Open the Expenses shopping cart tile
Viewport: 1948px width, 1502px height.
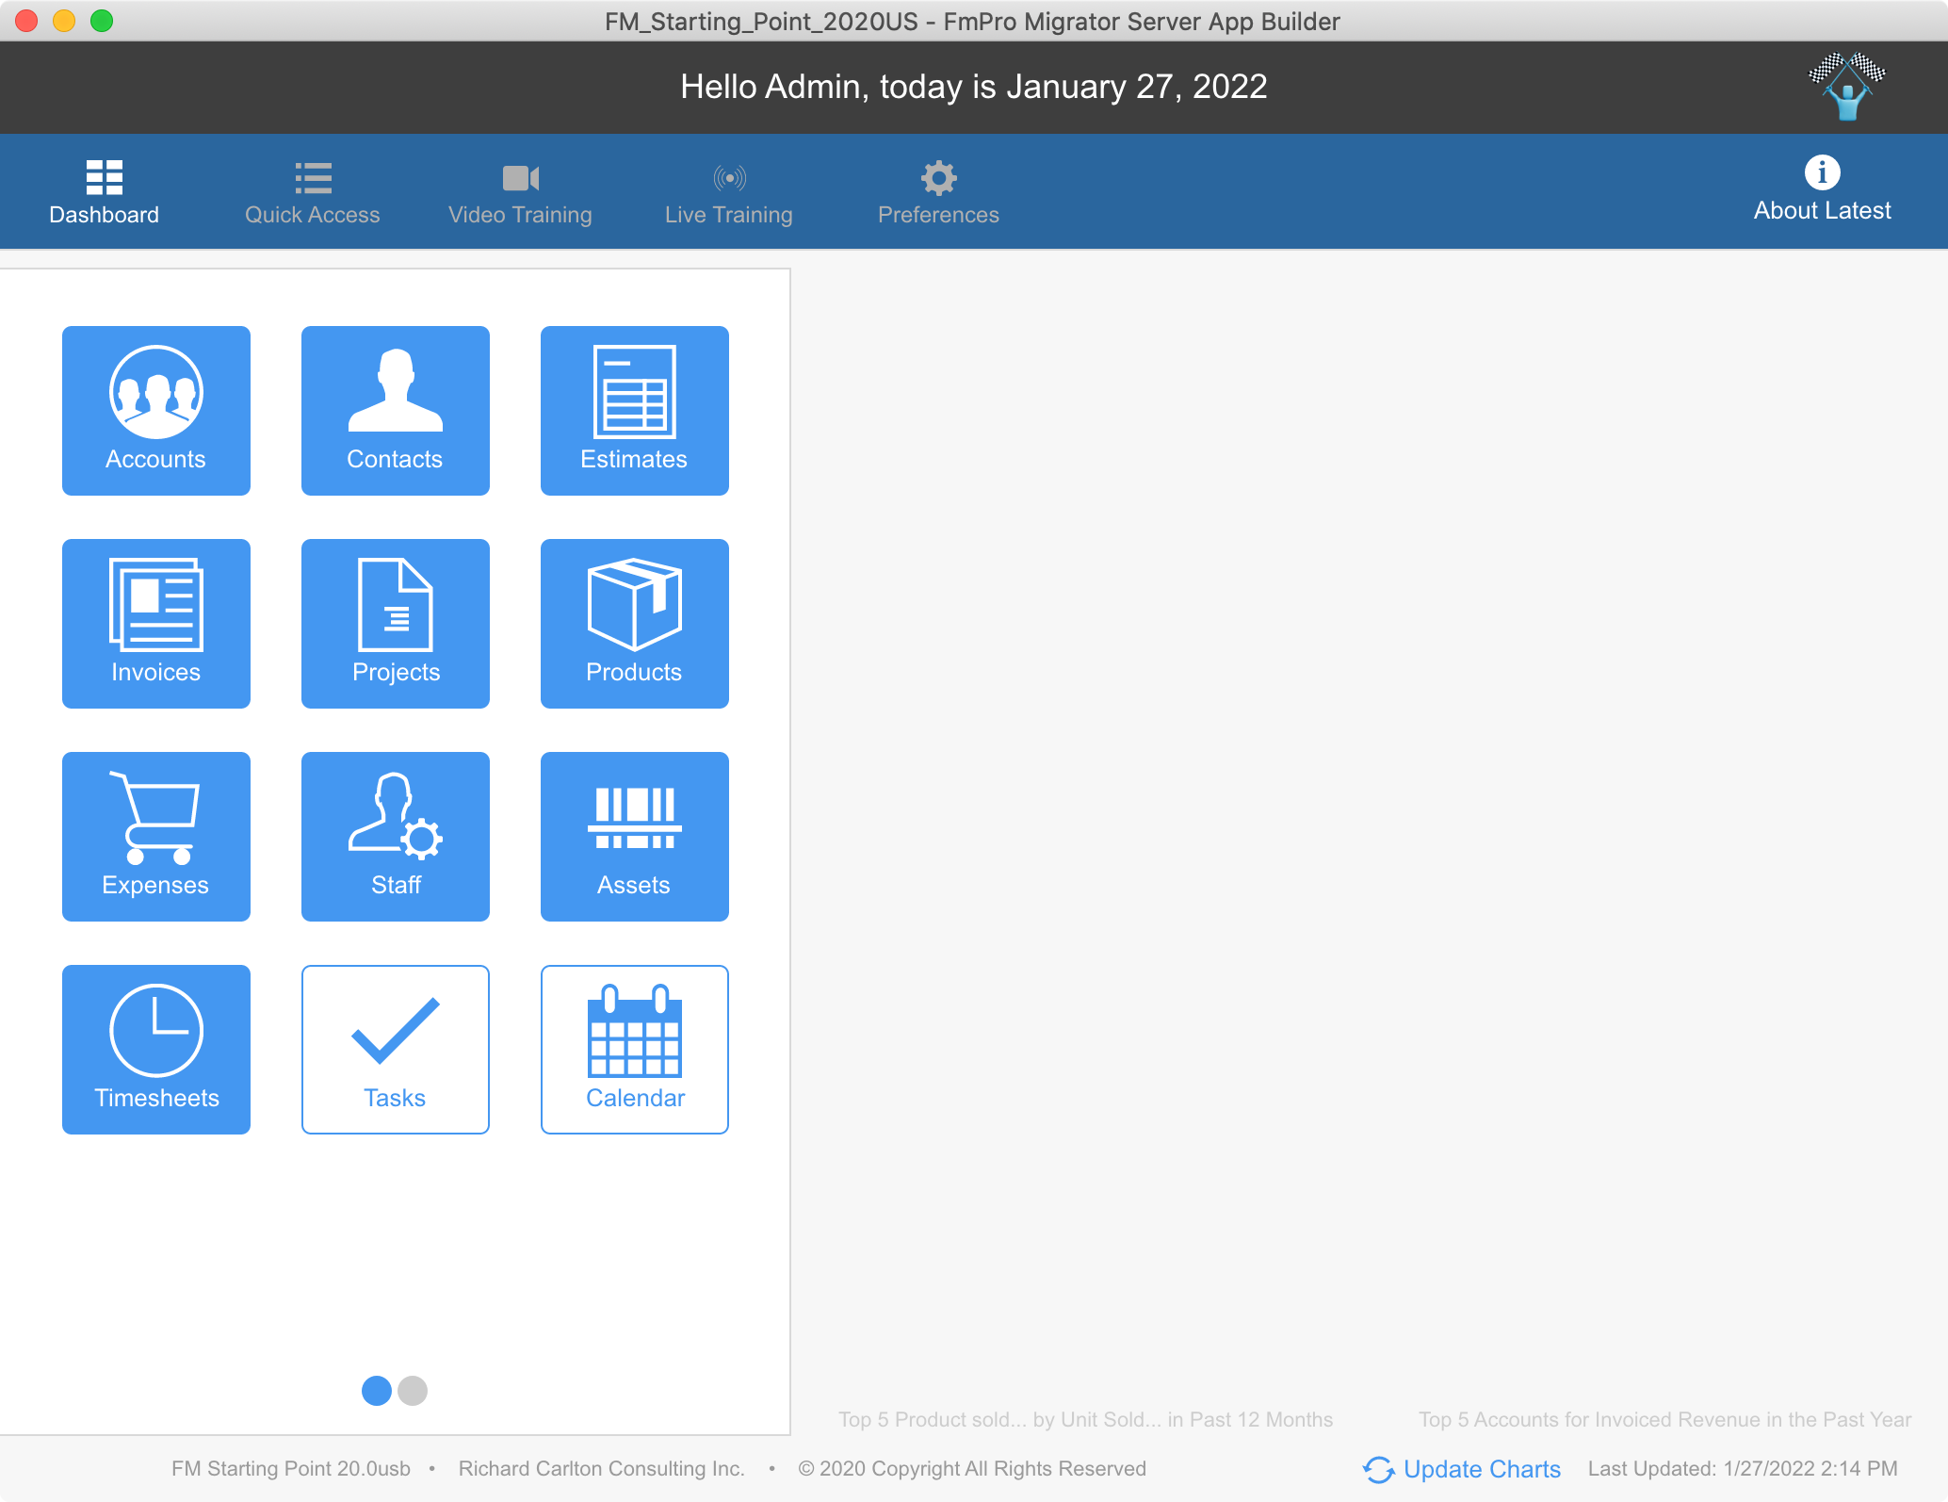tap(156, 837)
